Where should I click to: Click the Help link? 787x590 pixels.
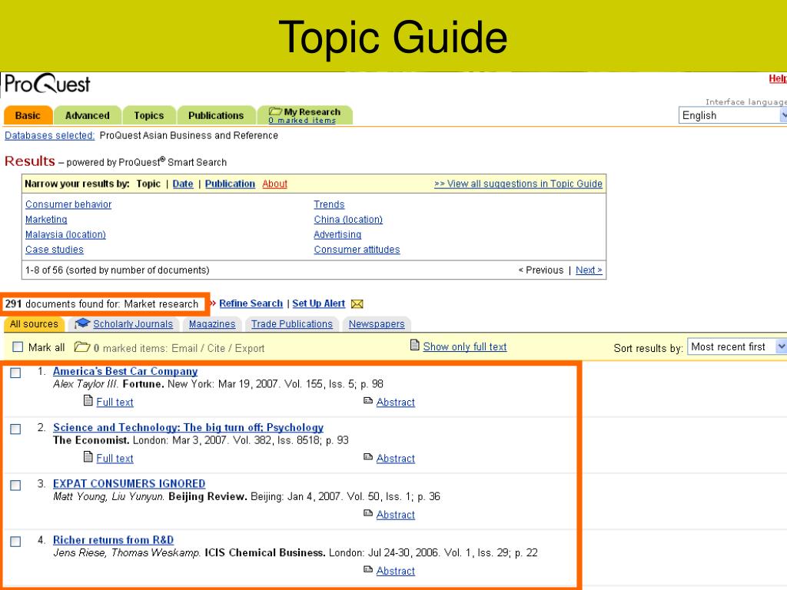[x=778, y=79]
